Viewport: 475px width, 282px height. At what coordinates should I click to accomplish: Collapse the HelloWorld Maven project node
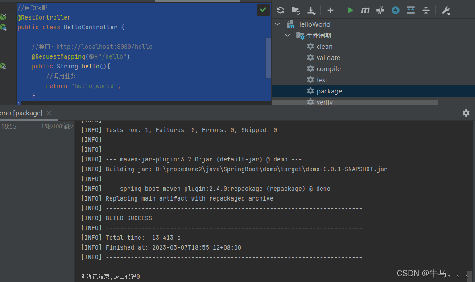[277, 24]
